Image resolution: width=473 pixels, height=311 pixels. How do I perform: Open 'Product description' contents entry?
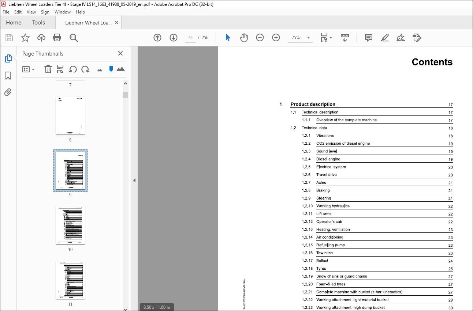pos(313,104)
